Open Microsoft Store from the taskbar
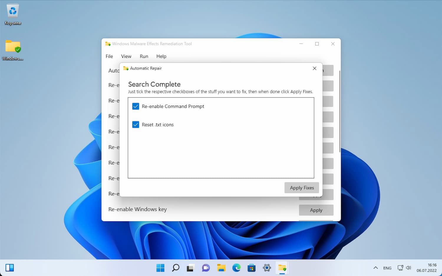 pos(252,268)
